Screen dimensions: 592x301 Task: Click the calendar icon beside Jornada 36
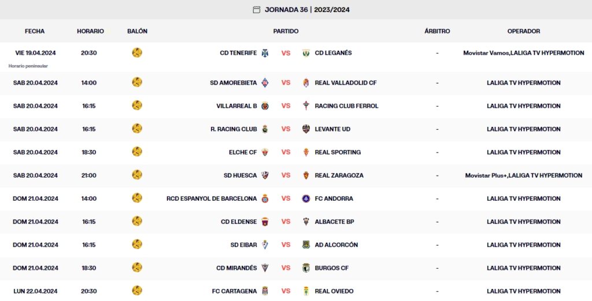click(257, 9)
